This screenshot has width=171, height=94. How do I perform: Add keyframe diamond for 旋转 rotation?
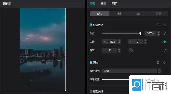[x=165, y=50]
